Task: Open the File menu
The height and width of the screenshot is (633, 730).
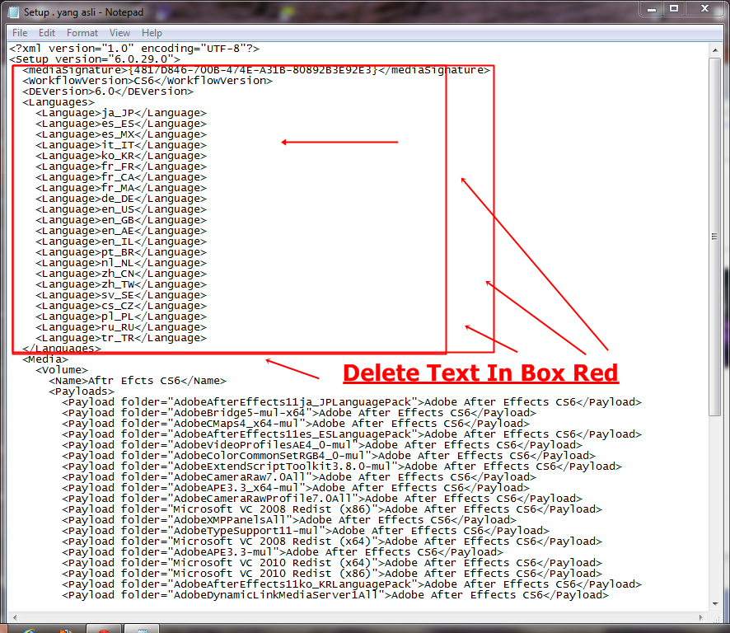Action: (20, 33)
